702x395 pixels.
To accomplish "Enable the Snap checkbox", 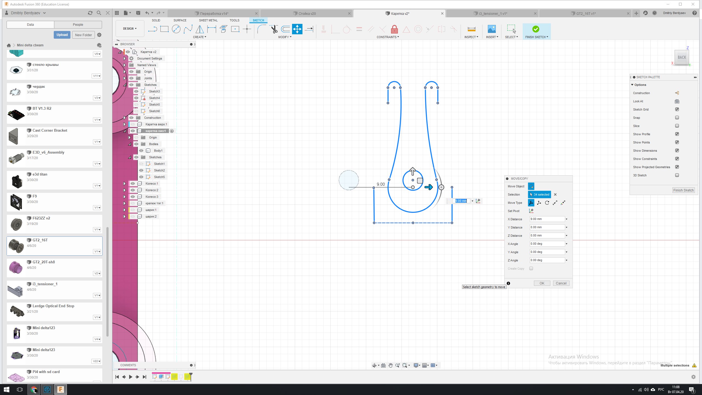I will point(677,118).
